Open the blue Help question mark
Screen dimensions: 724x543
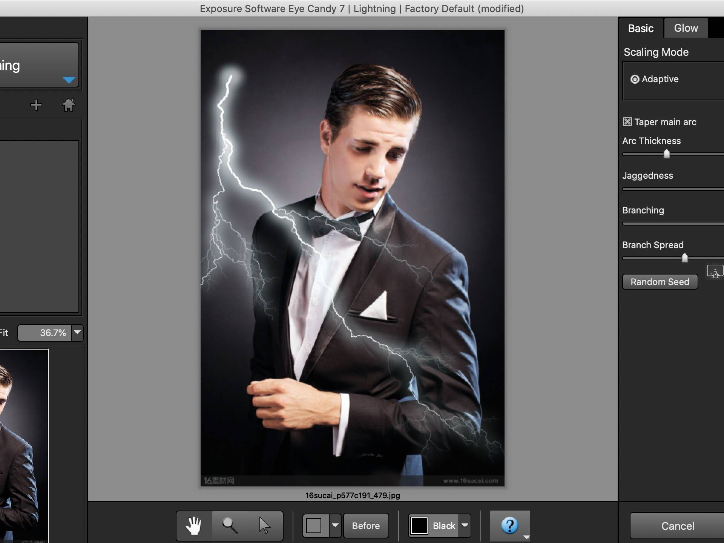coord(509,525)
